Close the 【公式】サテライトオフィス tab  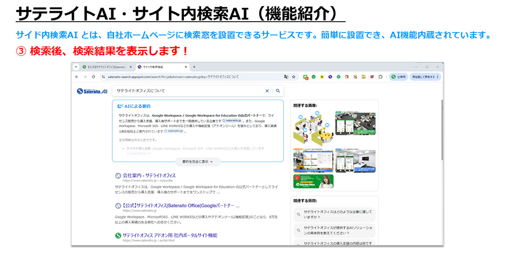130,67
